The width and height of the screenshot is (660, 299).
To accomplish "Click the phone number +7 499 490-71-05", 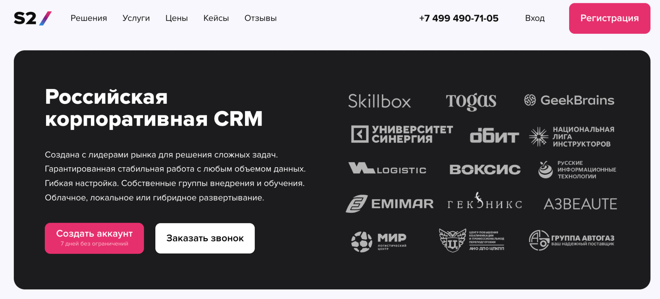I will 459,18.
